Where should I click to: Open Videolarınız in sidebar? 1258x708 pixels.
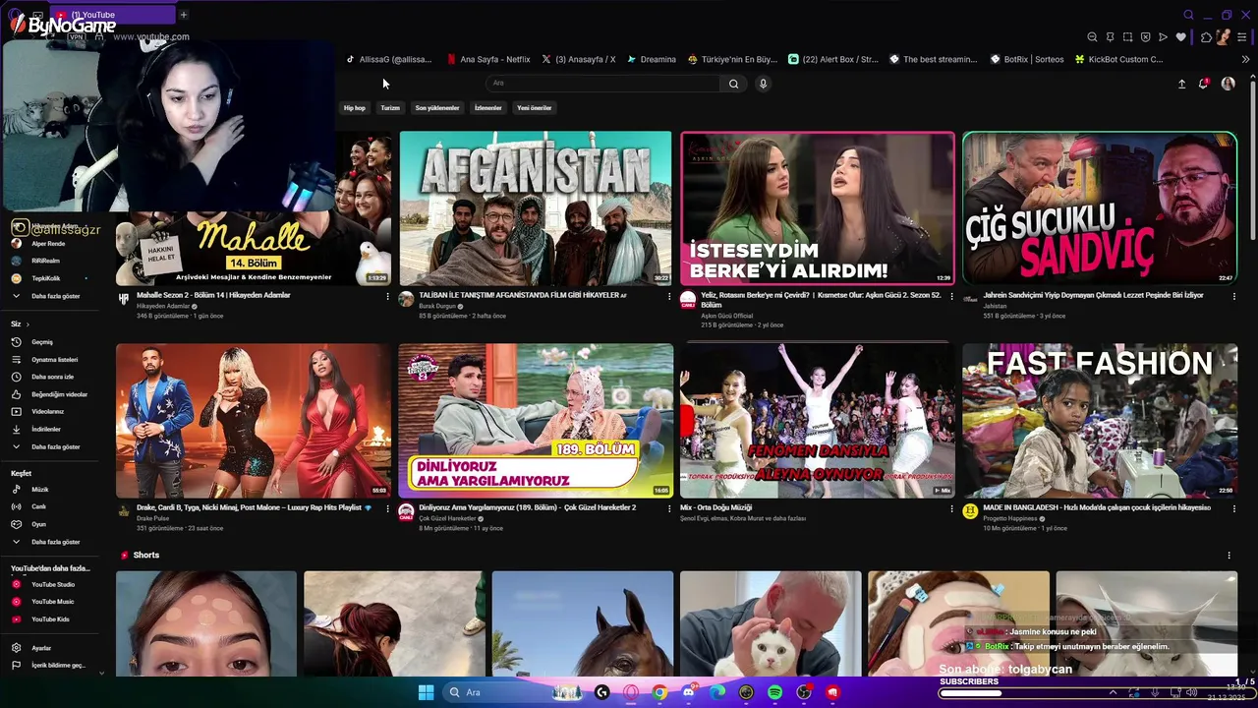(x=49, y=412)
